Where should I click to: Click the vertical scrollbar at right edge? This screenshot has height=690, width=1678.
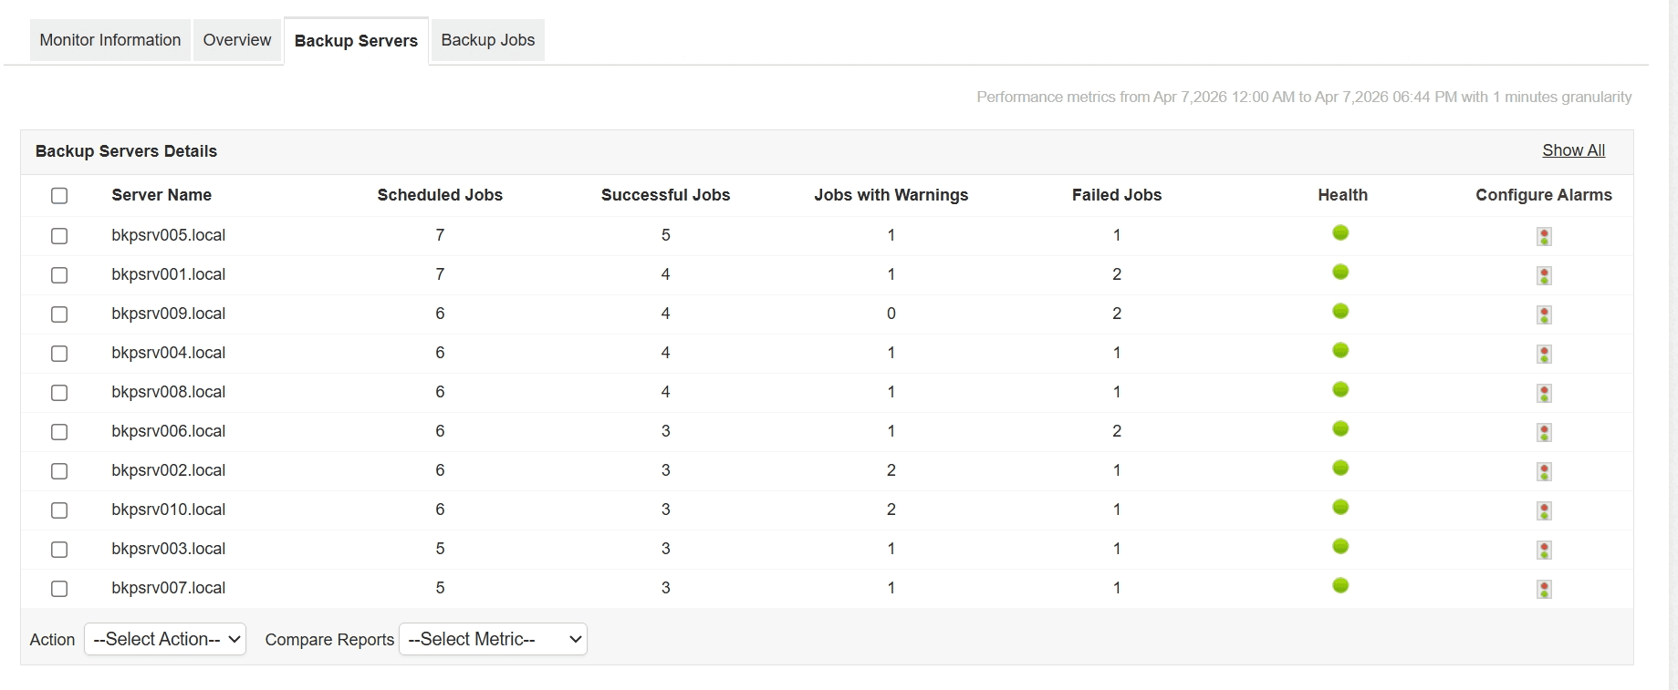(x=1673, y=345)
